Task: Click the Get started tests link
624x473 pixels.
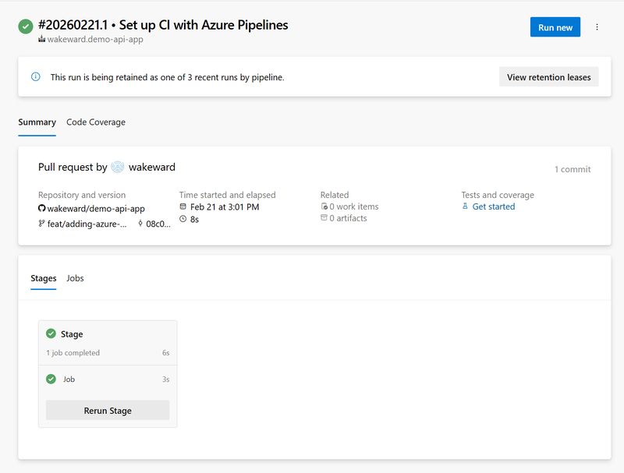Action: [494, 207]
